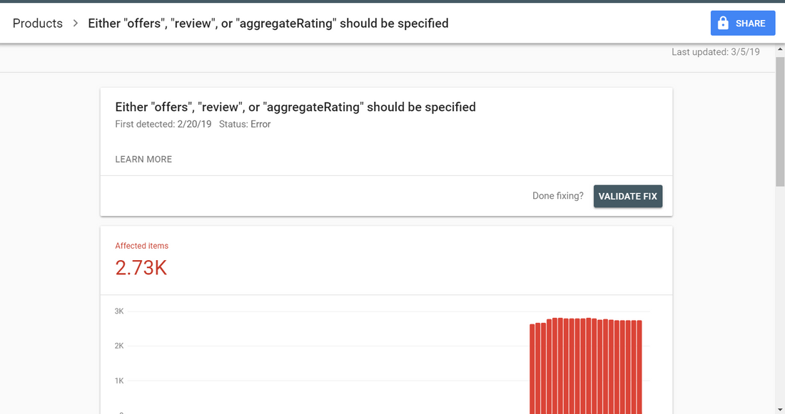Click the 2K axis label on the chart

pyautogui.click(x=119, y=346)
